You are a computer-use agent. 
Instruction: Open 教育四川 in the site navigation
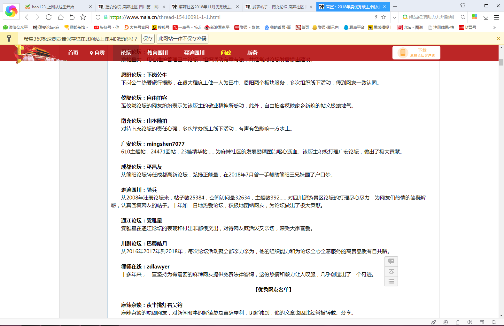[157, 53]
